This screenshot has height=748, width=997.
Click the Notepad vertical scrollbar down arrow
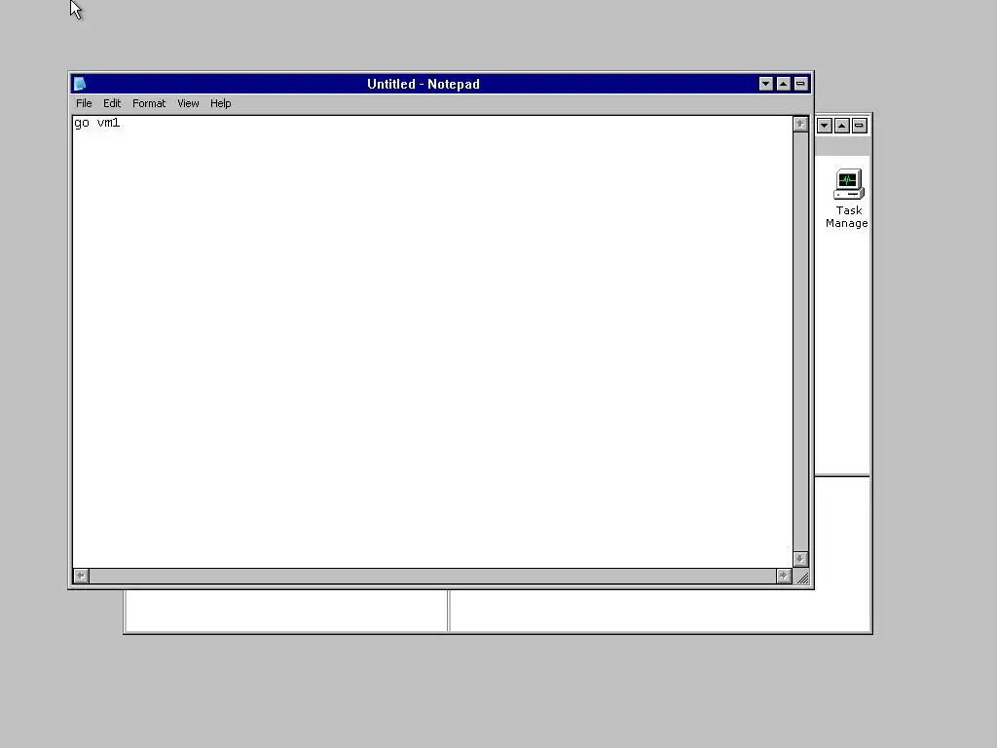tap(800, 559)
